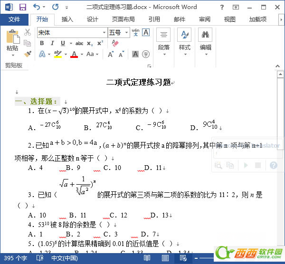Open Word Help question mark
The width and height of the screenshot is (285, 264).
222,7
